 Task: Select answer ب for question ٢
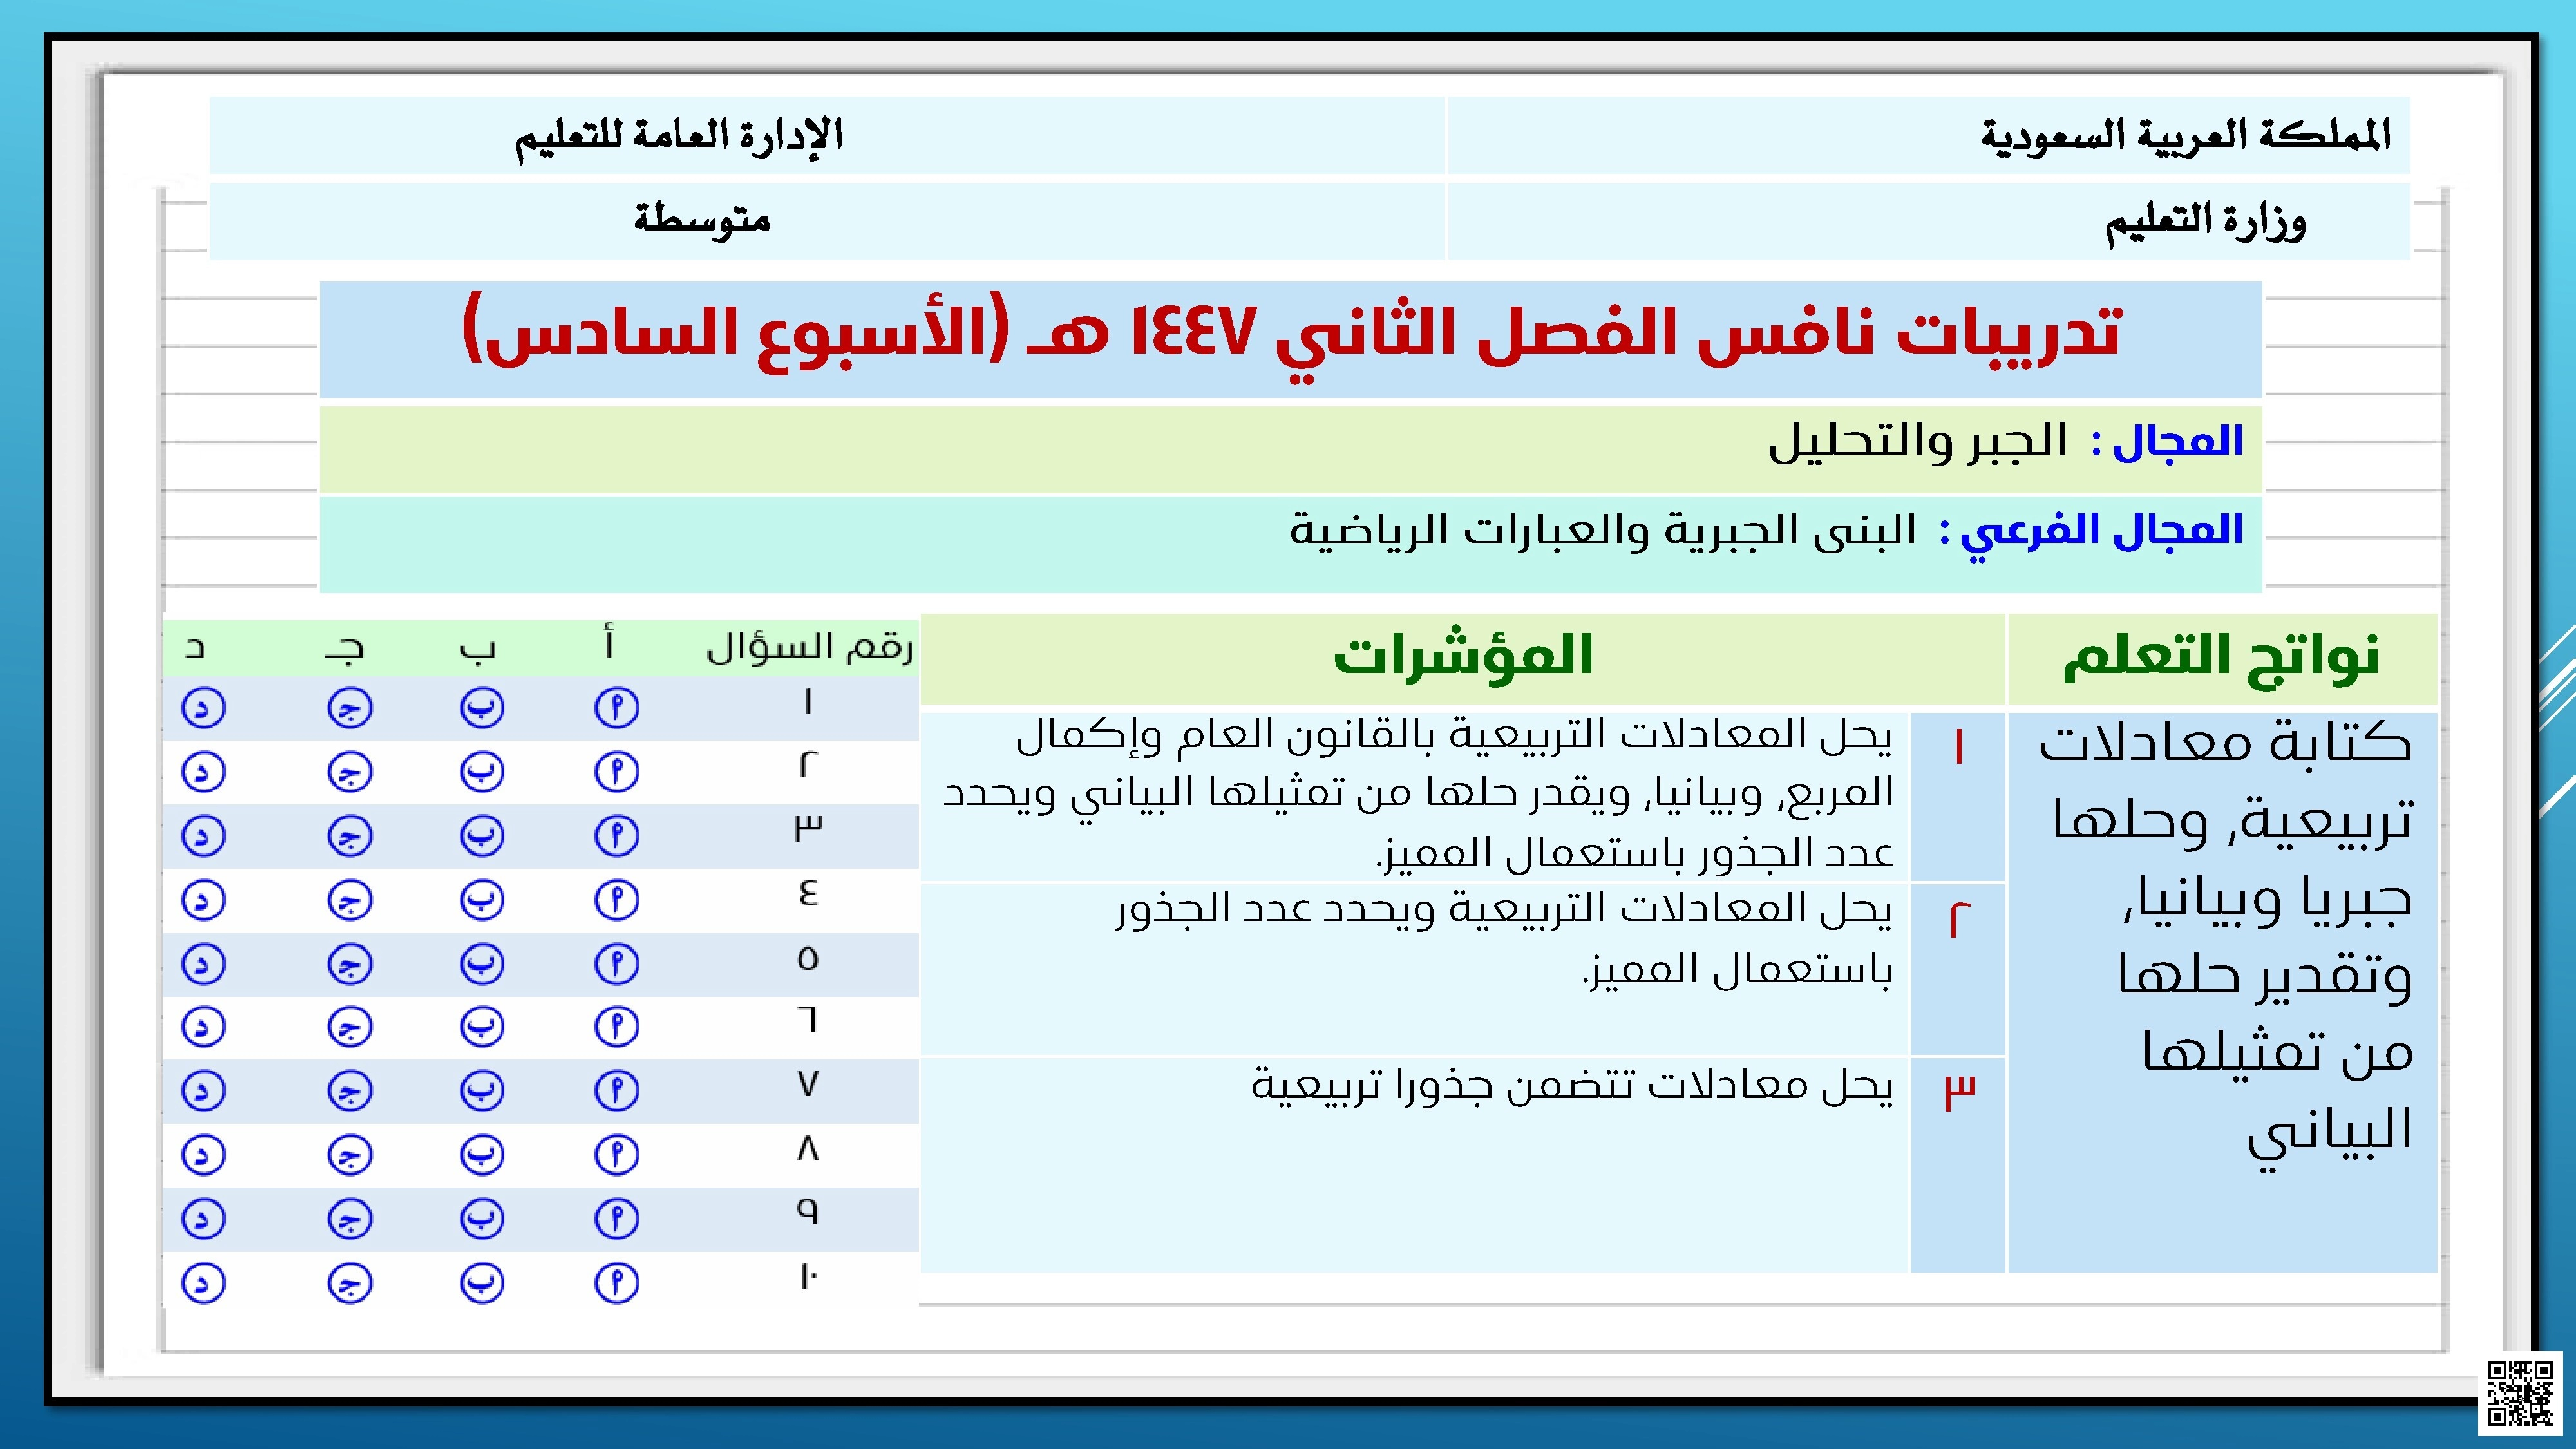pyautogui.click(x=482, y=772)
